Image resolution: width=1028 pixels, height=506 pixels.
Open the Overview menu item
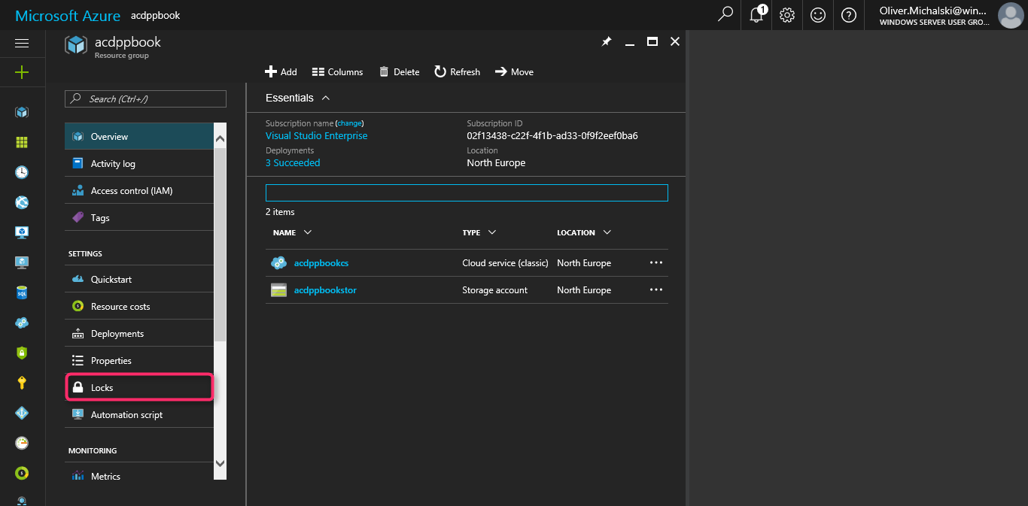139,137
